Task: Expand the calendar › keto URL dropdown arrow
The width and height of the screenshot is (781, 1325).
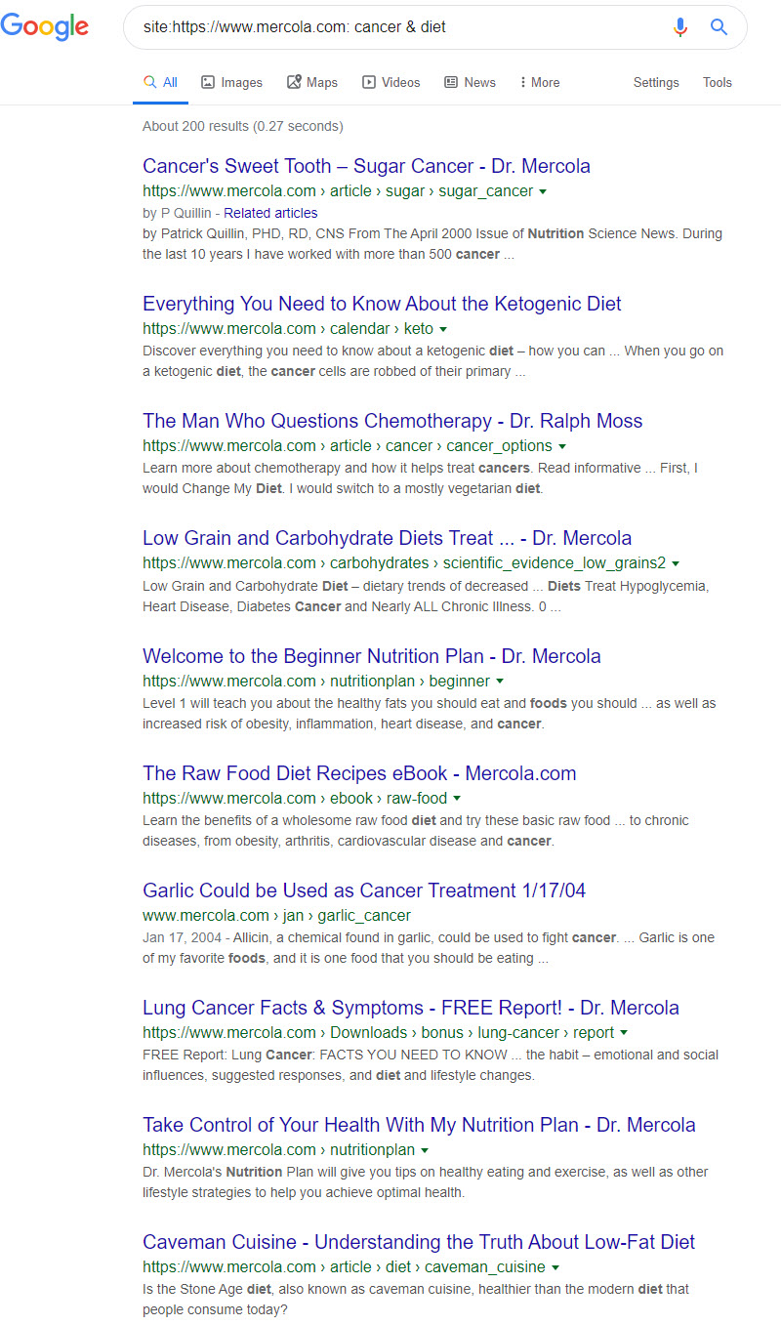Action: 443,329
